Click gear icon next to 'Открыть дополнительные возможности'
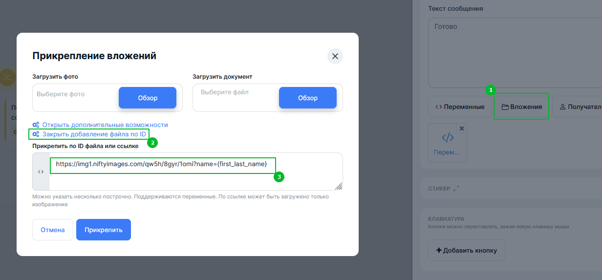This screenshot has width=602, height=280. (x=36, y=125)
